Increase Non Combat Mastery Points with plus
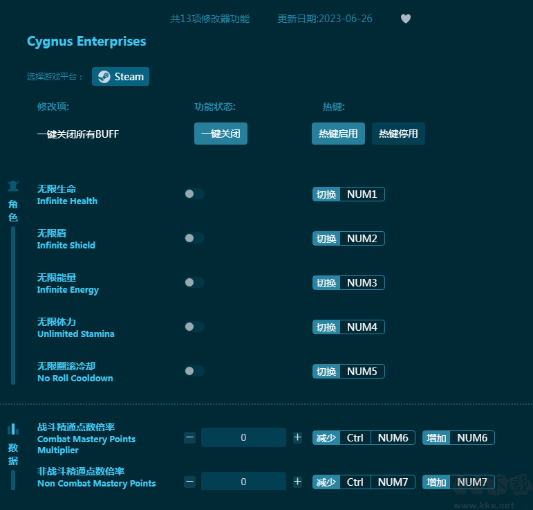This screenshot has height=510, width=533. point(297,482)
